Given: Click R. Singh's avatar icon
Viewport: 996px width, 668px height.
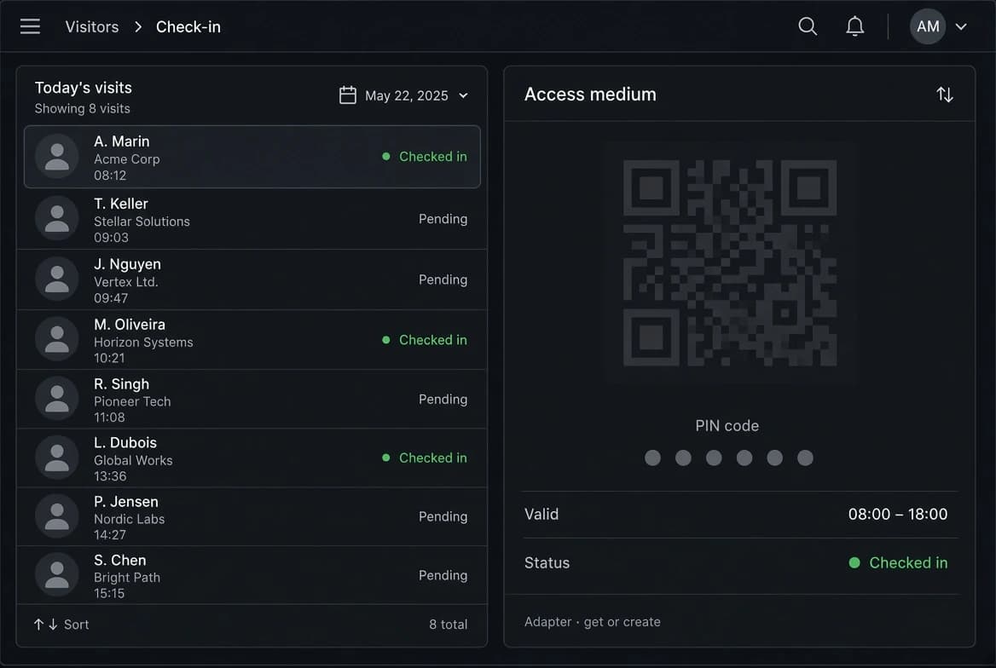Looking at the screenshot, I should pos(57,399).
